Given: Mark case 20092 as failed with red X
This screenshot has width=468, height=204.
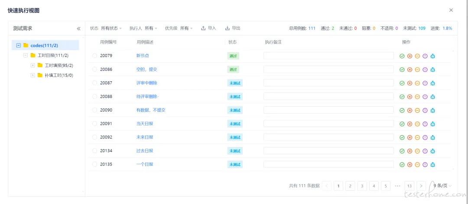Looking at the screenshot, I should [410, 137].
